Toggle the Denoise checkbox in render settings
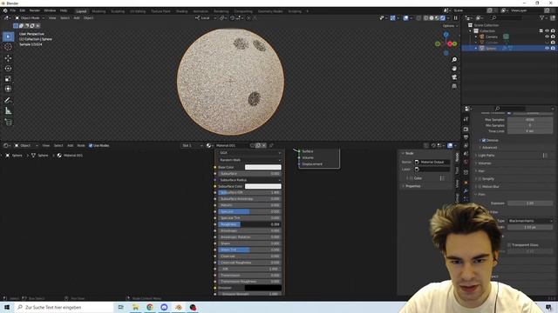This screenshot has width=558, height=313. pyautogui.click(x=484, y=141)
